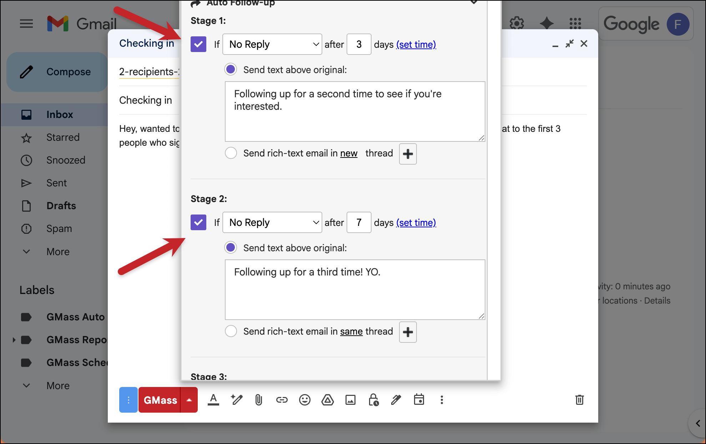
Task: Go to the Sent folder
Action: point(56,183)
